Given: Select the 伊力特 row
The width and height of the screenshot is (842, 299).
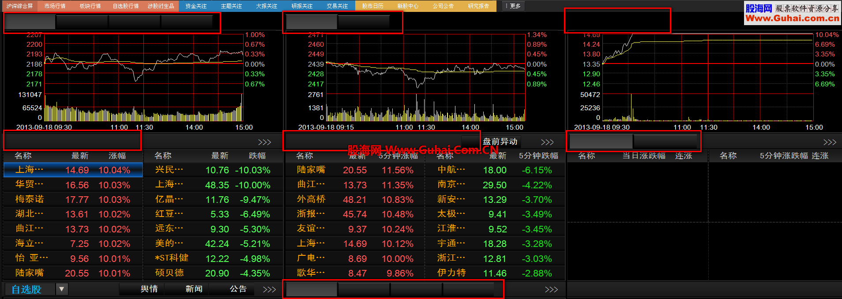Looking at the screenshot, I should [x=495, y=273].
